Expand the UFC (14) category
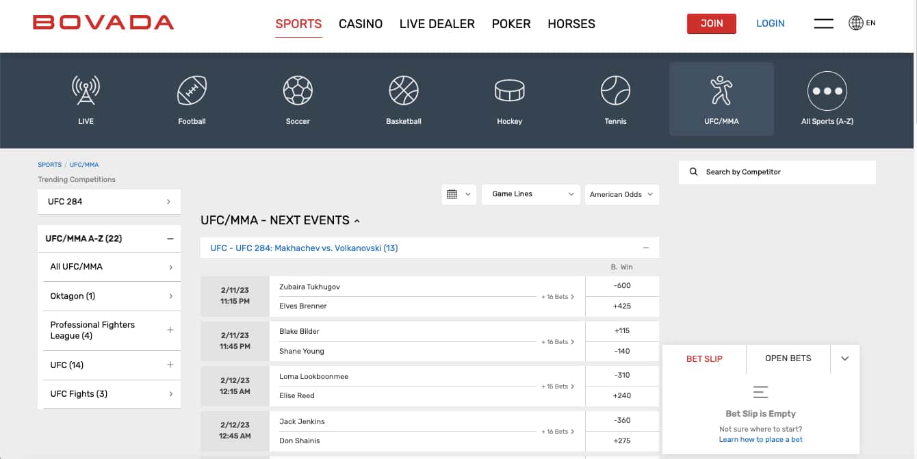 click(170, 365)
